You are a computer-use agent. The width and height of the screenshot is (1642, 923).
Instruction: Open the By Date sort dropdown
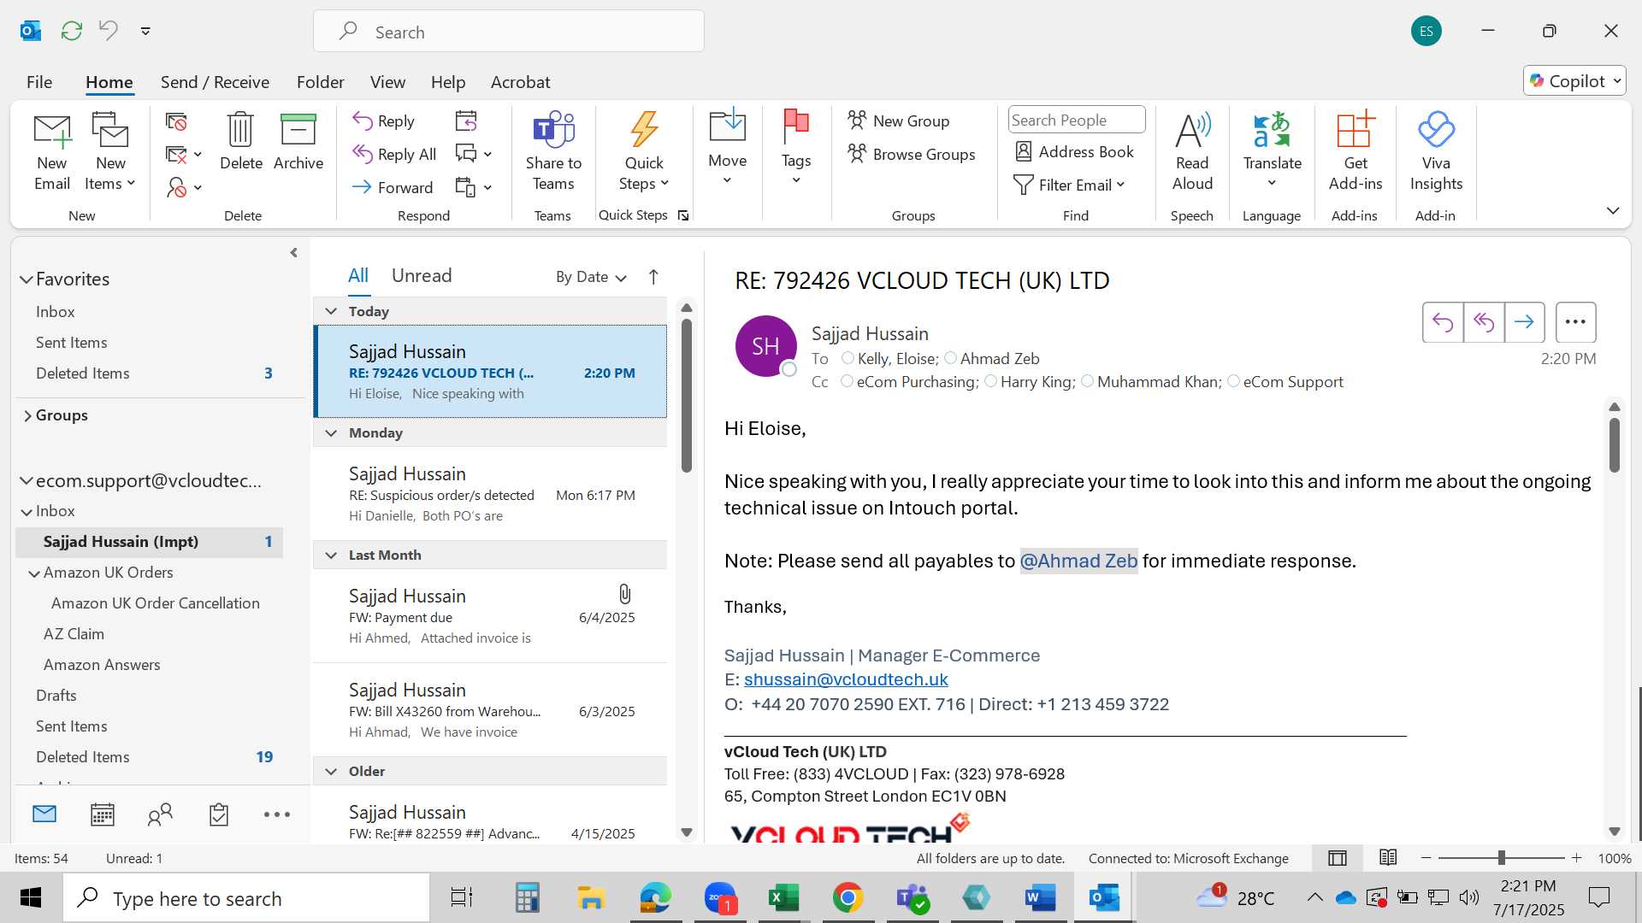click(591, 277)
